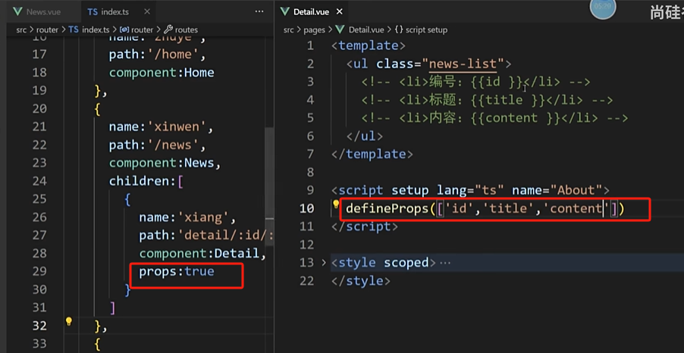Click the lightbulb icon on line 10
The height and width of the screenshot is (353, 684).
[x=337, y=204]
